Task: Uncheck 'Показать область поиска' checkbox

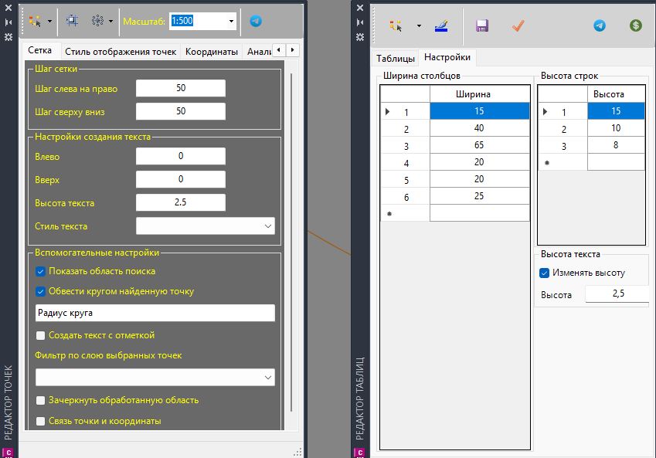Action: click(41, 271)
